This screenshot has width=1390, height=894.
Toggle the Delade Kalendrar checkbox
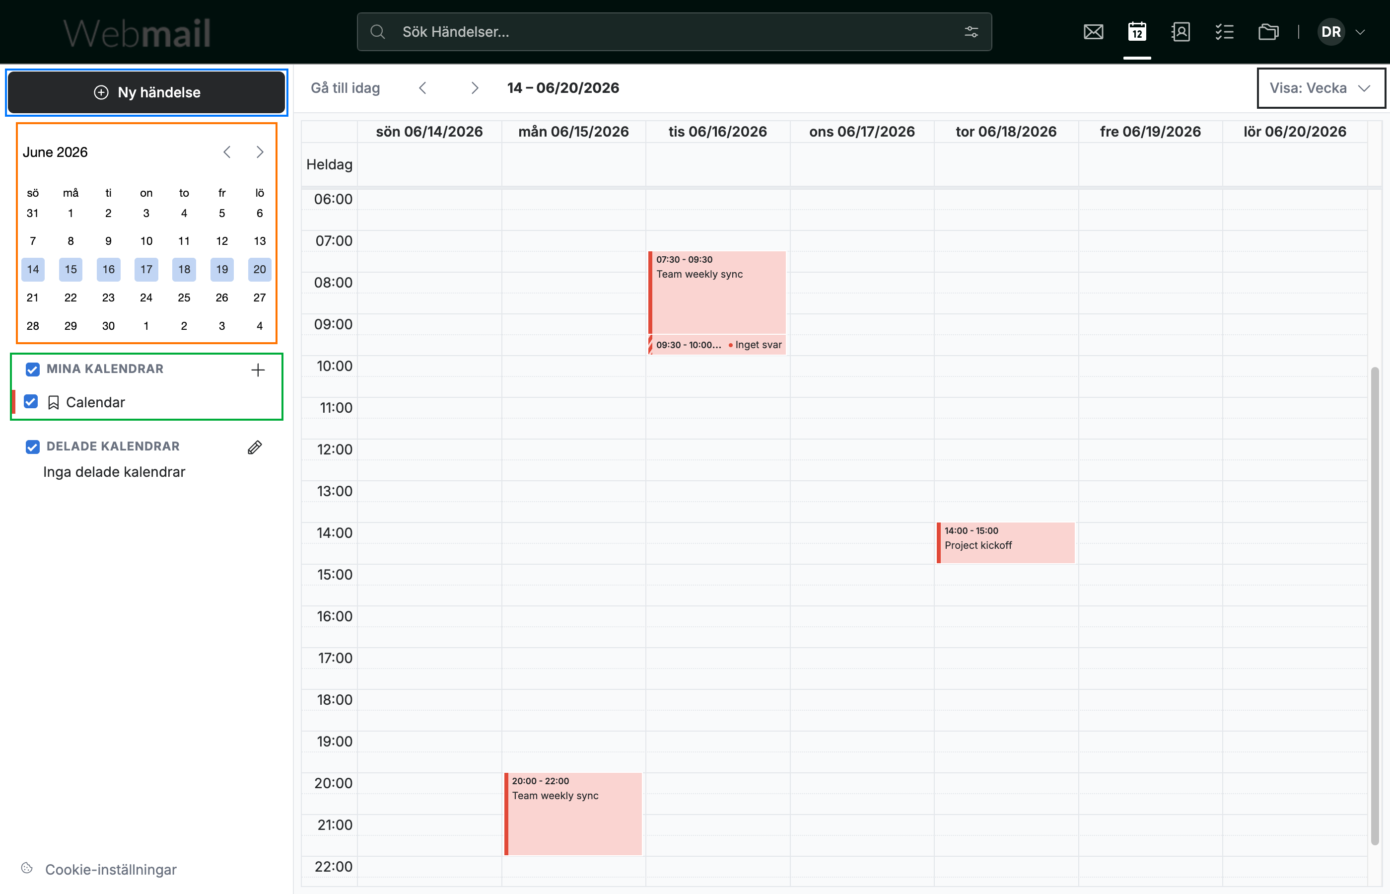(32, 447)
